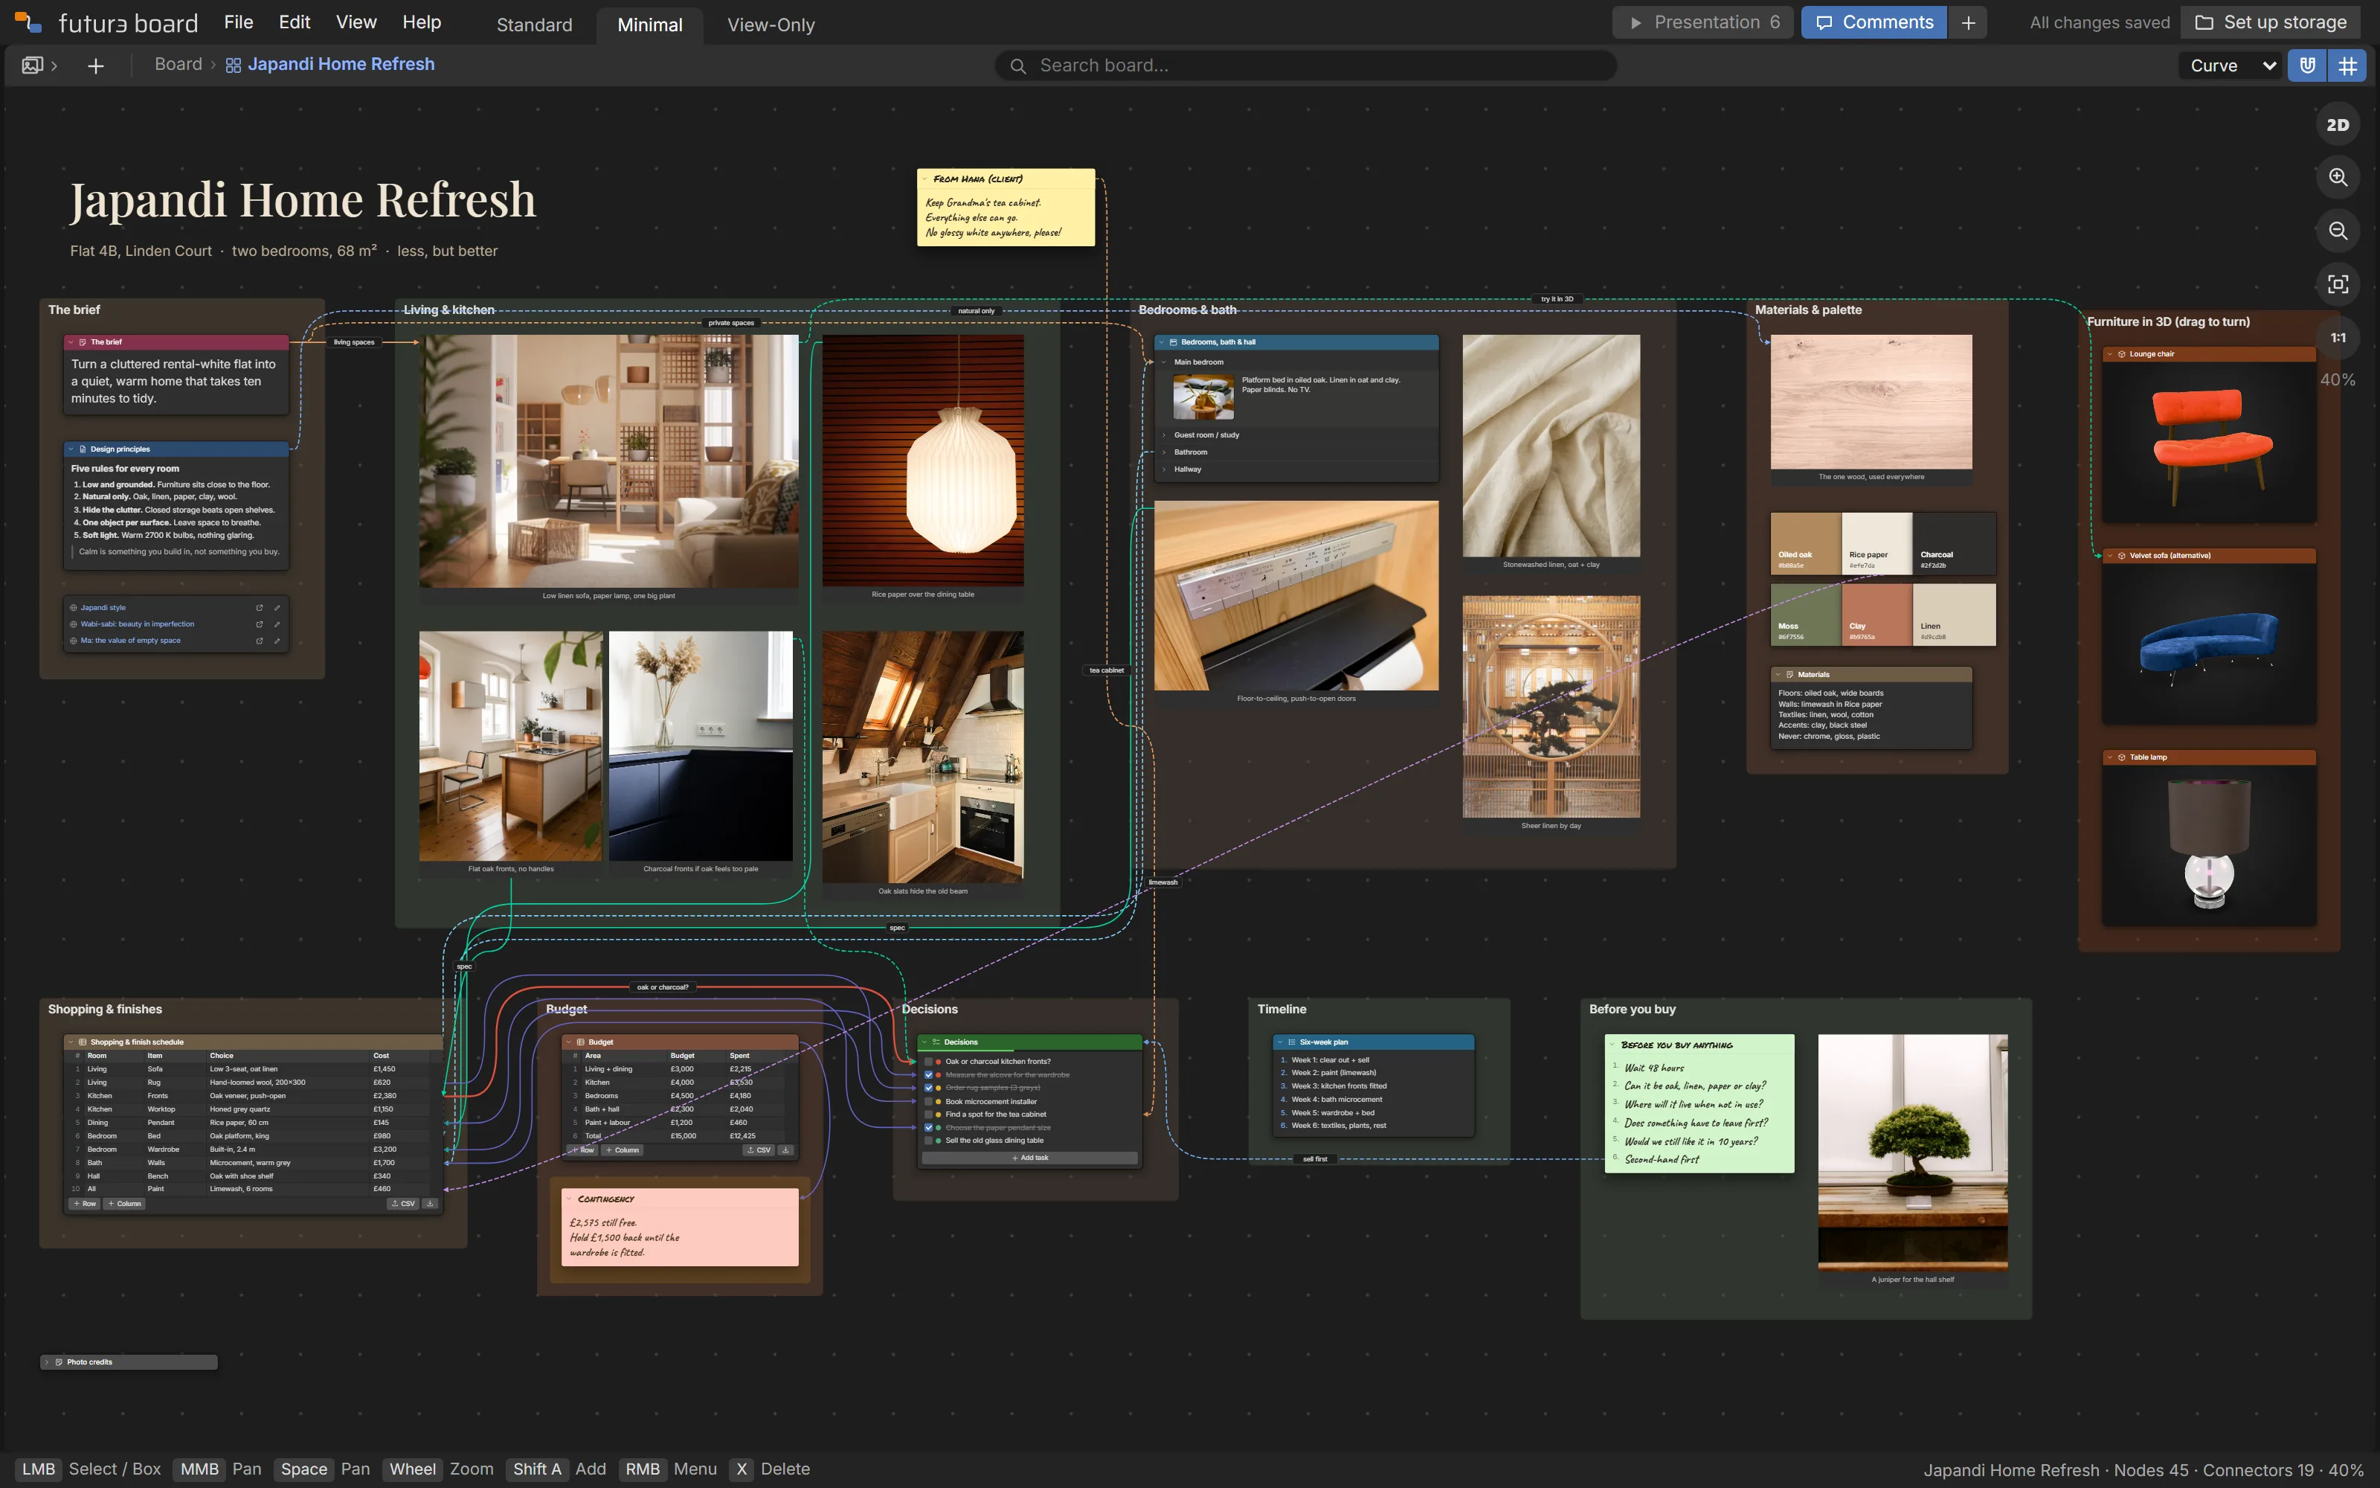Screen dimensions: 2380x1488
Task: Uncheck 'Measure the alcove for the wardrobe'
Action: (x=928, y=1074)
